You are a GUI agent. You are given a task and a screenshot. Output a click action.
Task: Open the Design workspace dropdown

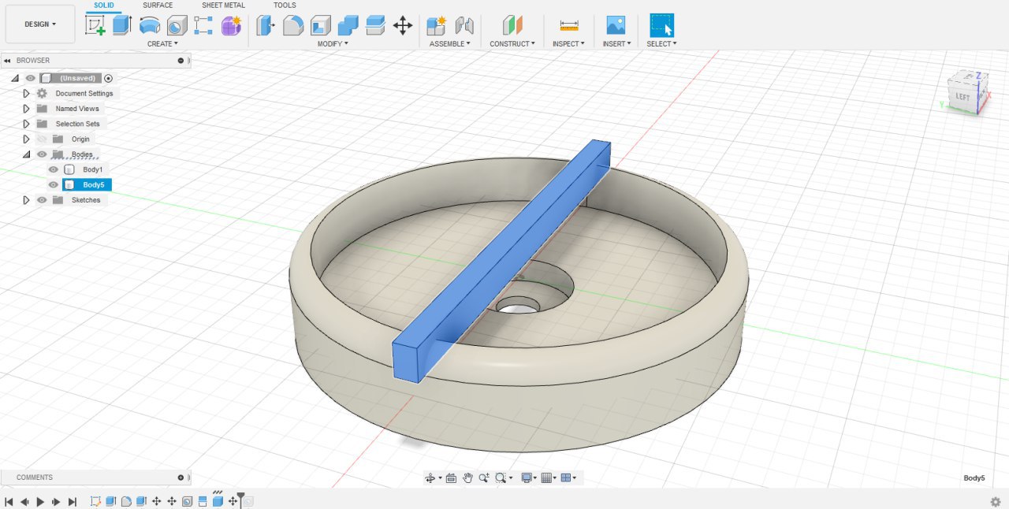(40, 24)
